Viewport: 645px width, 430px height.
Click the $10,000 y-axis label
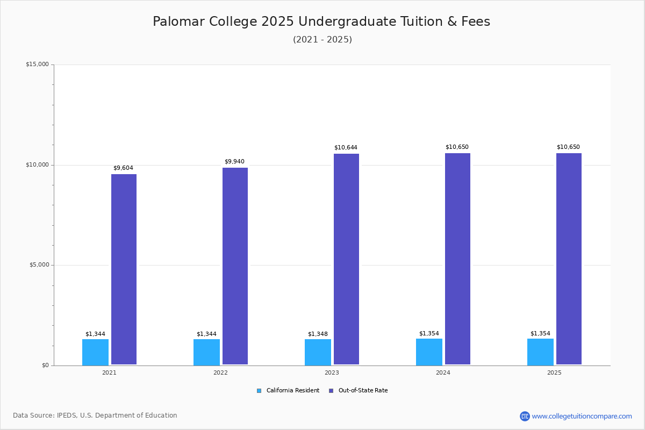pyautogui.click(x=37, y=165)
